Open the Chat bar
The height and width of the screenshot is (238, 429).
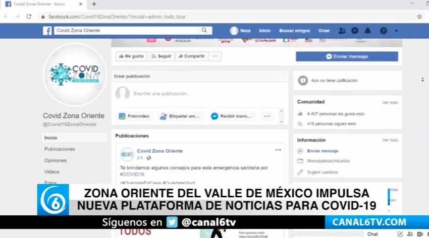coord(372,234)
